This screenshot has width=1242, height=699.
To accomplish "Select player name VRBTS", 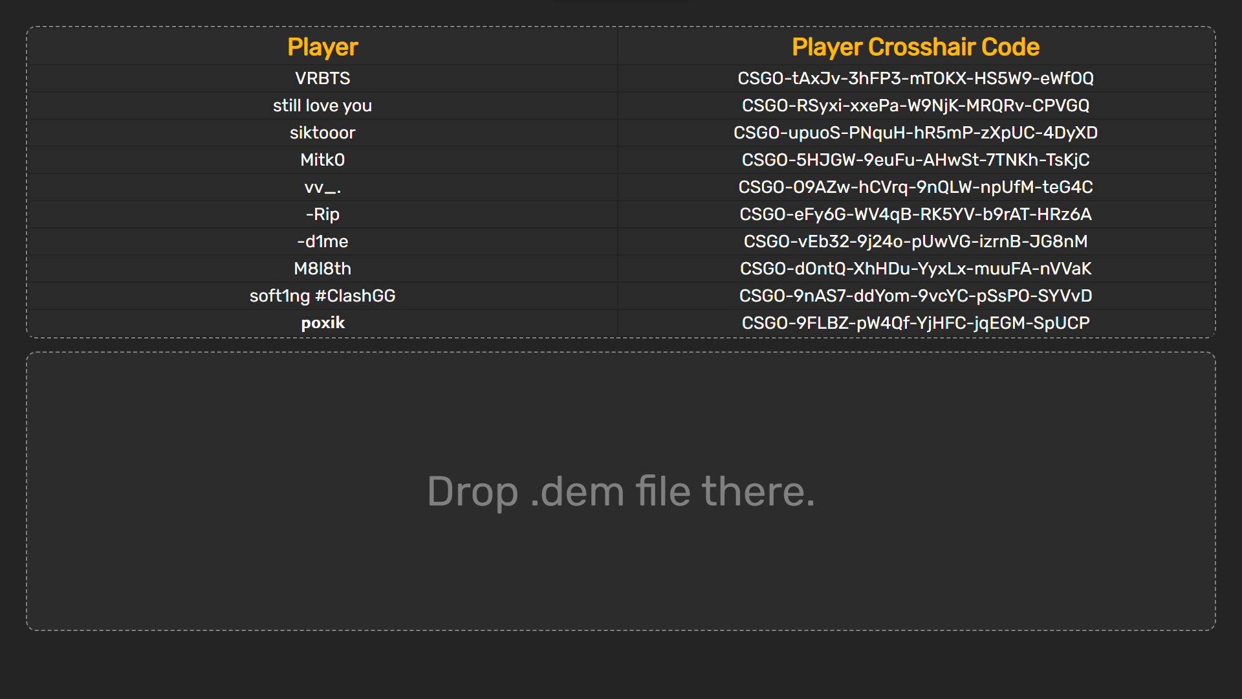I will pos(322,78).
